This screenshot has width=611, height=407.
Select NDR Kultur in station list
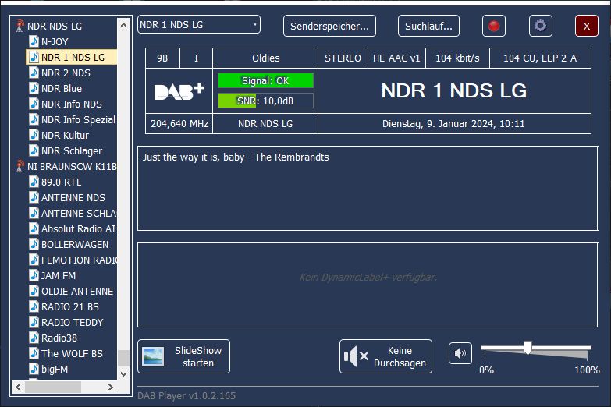pyautogui.click(x=65, y=135)
